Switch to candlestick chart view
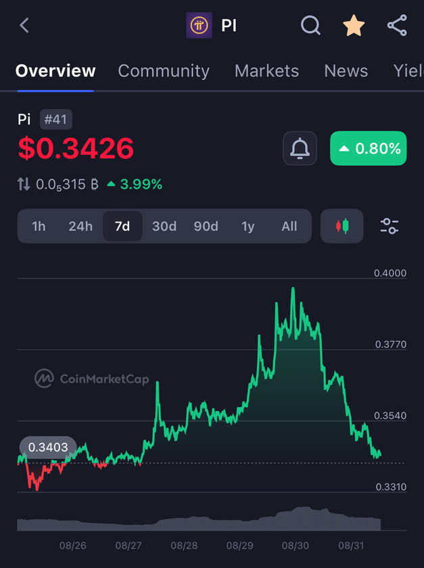The width and height of the screenshot is (424, 568). pyautogui.click(x=342, y=226)
